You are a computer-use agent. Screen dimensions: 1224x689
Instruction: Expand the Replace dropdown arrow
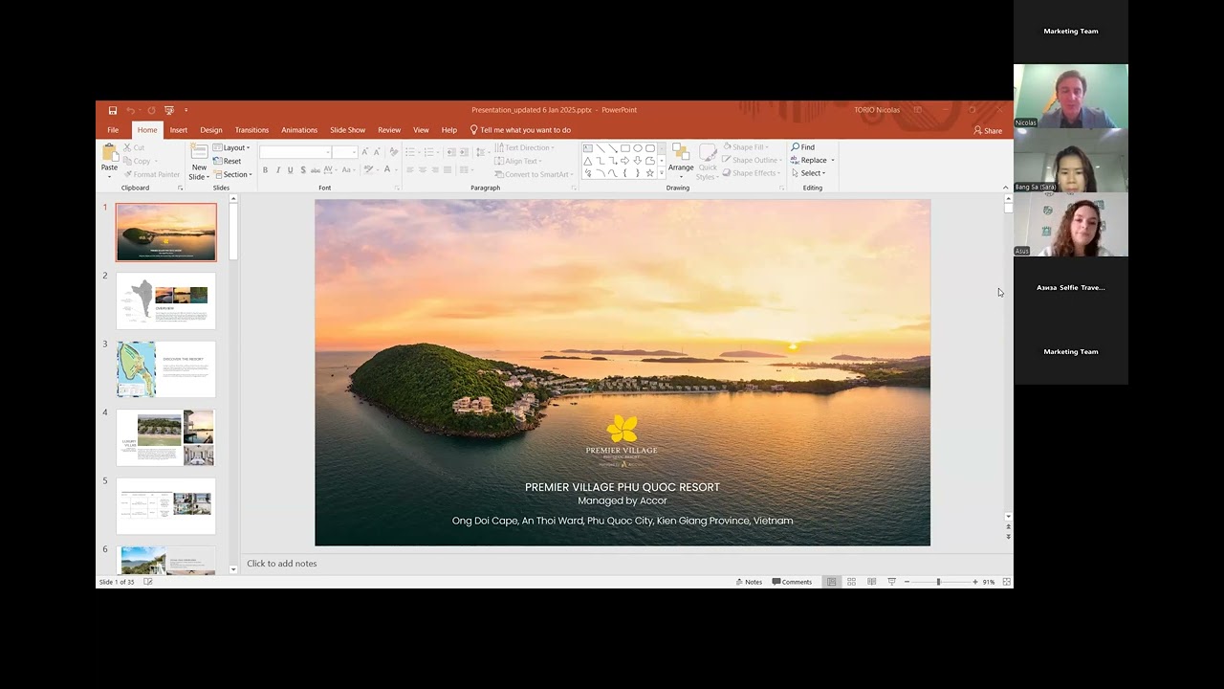coord(833,161)
